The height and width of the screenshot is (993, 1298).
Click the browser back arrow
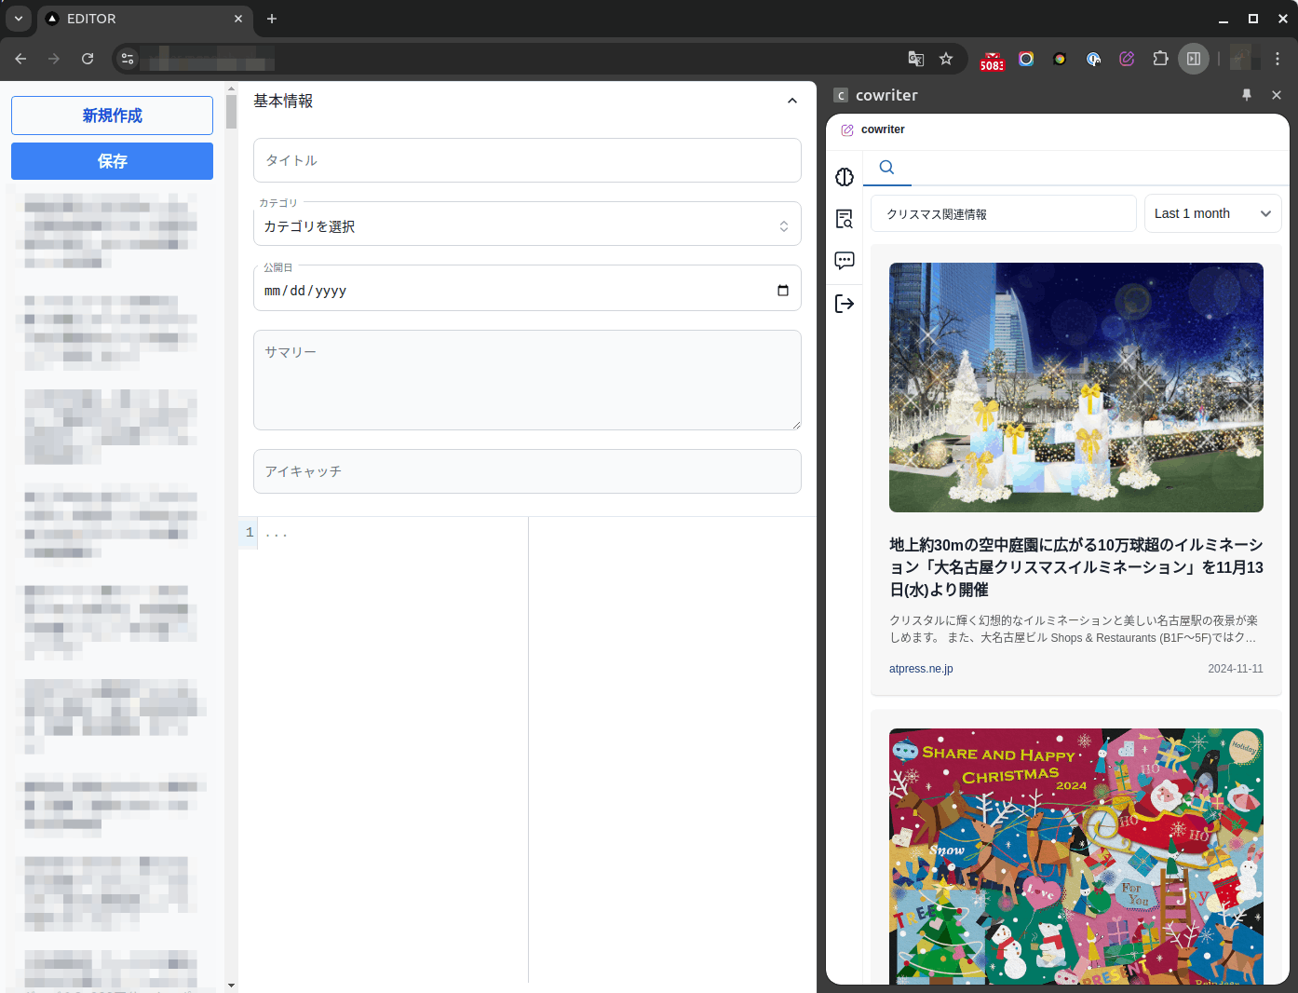click(20, 59)
